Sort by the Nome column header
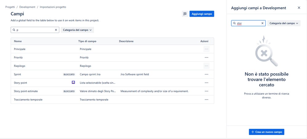 pos(18,41)
